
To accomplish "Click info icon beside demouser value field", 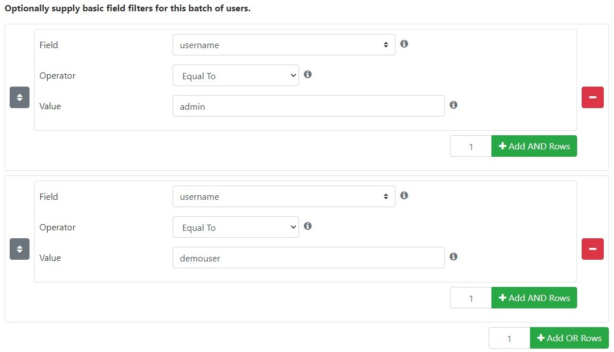I will pos(453,256).
